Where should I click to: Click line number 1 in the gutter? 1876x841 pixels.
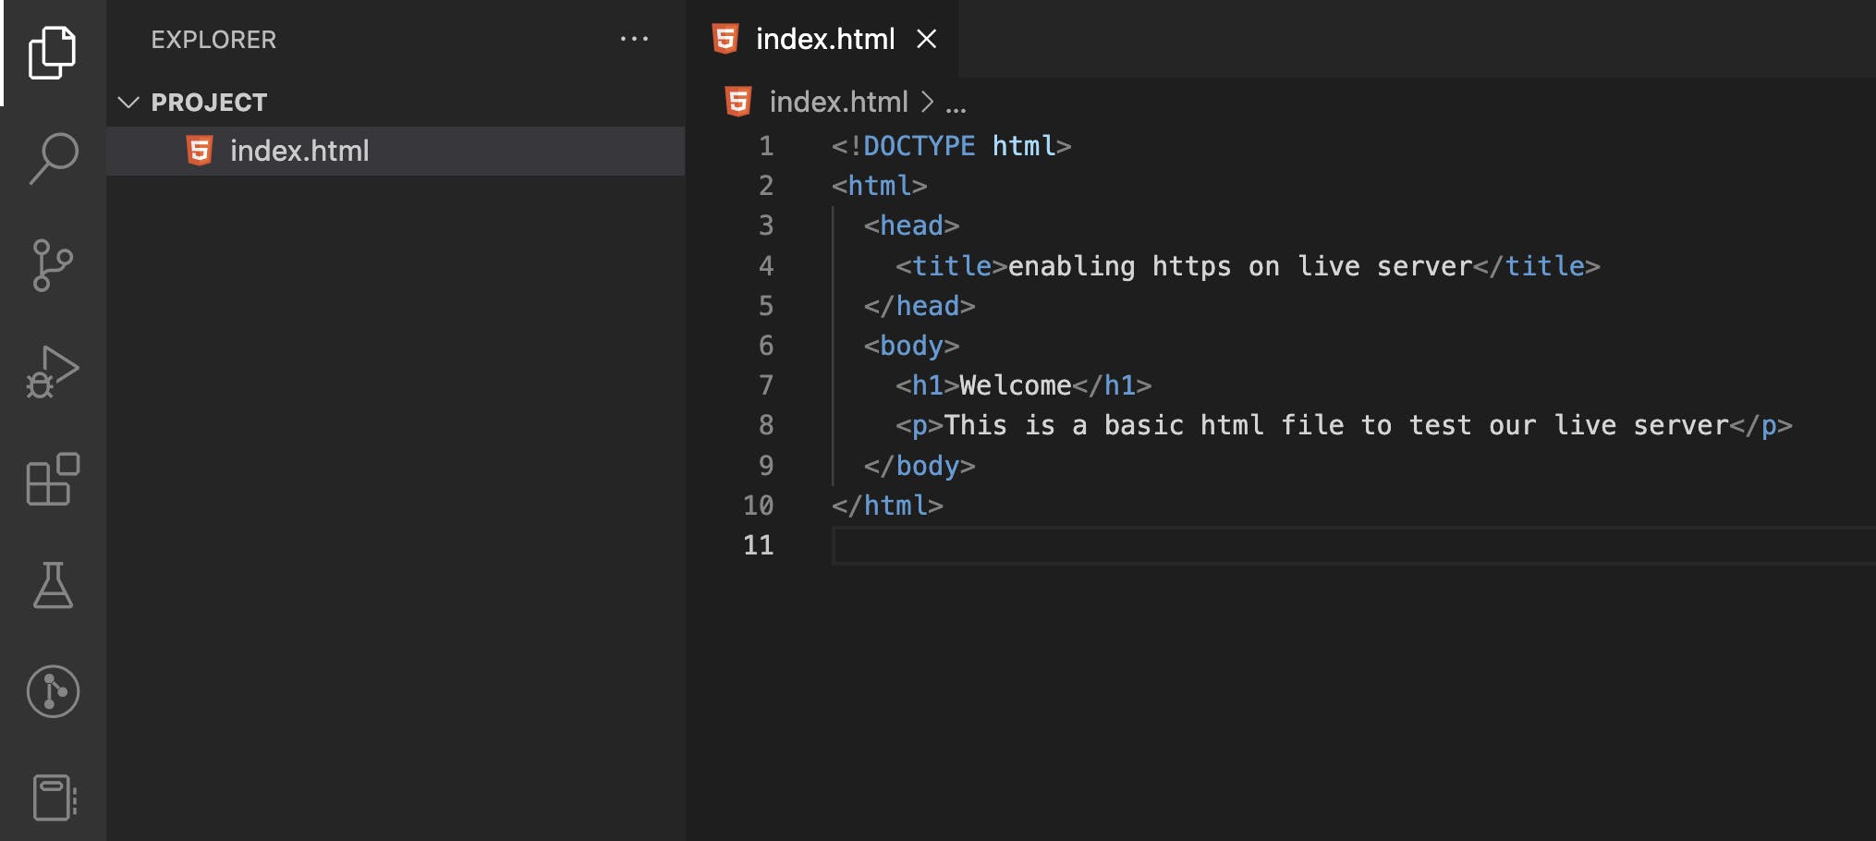766,146
